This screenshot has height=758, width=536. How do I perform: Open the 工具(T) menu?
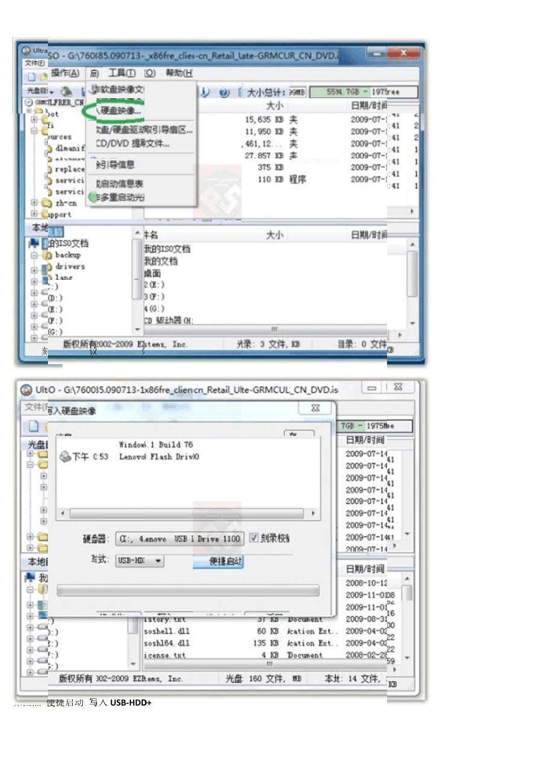[122, 73]
